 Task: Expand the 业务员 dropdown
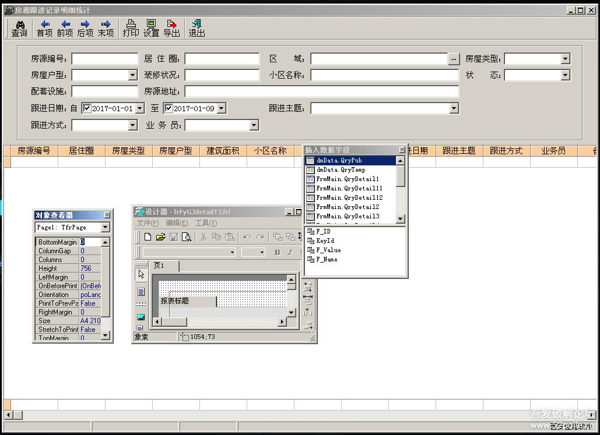point(254,125)
